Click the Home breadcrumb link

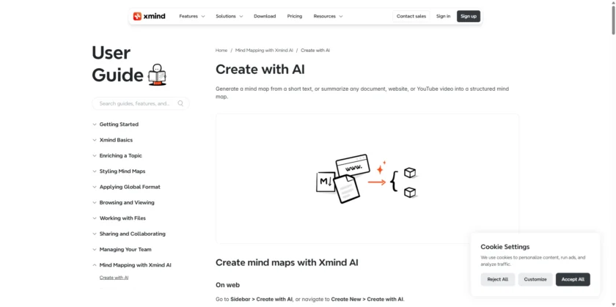221,51
